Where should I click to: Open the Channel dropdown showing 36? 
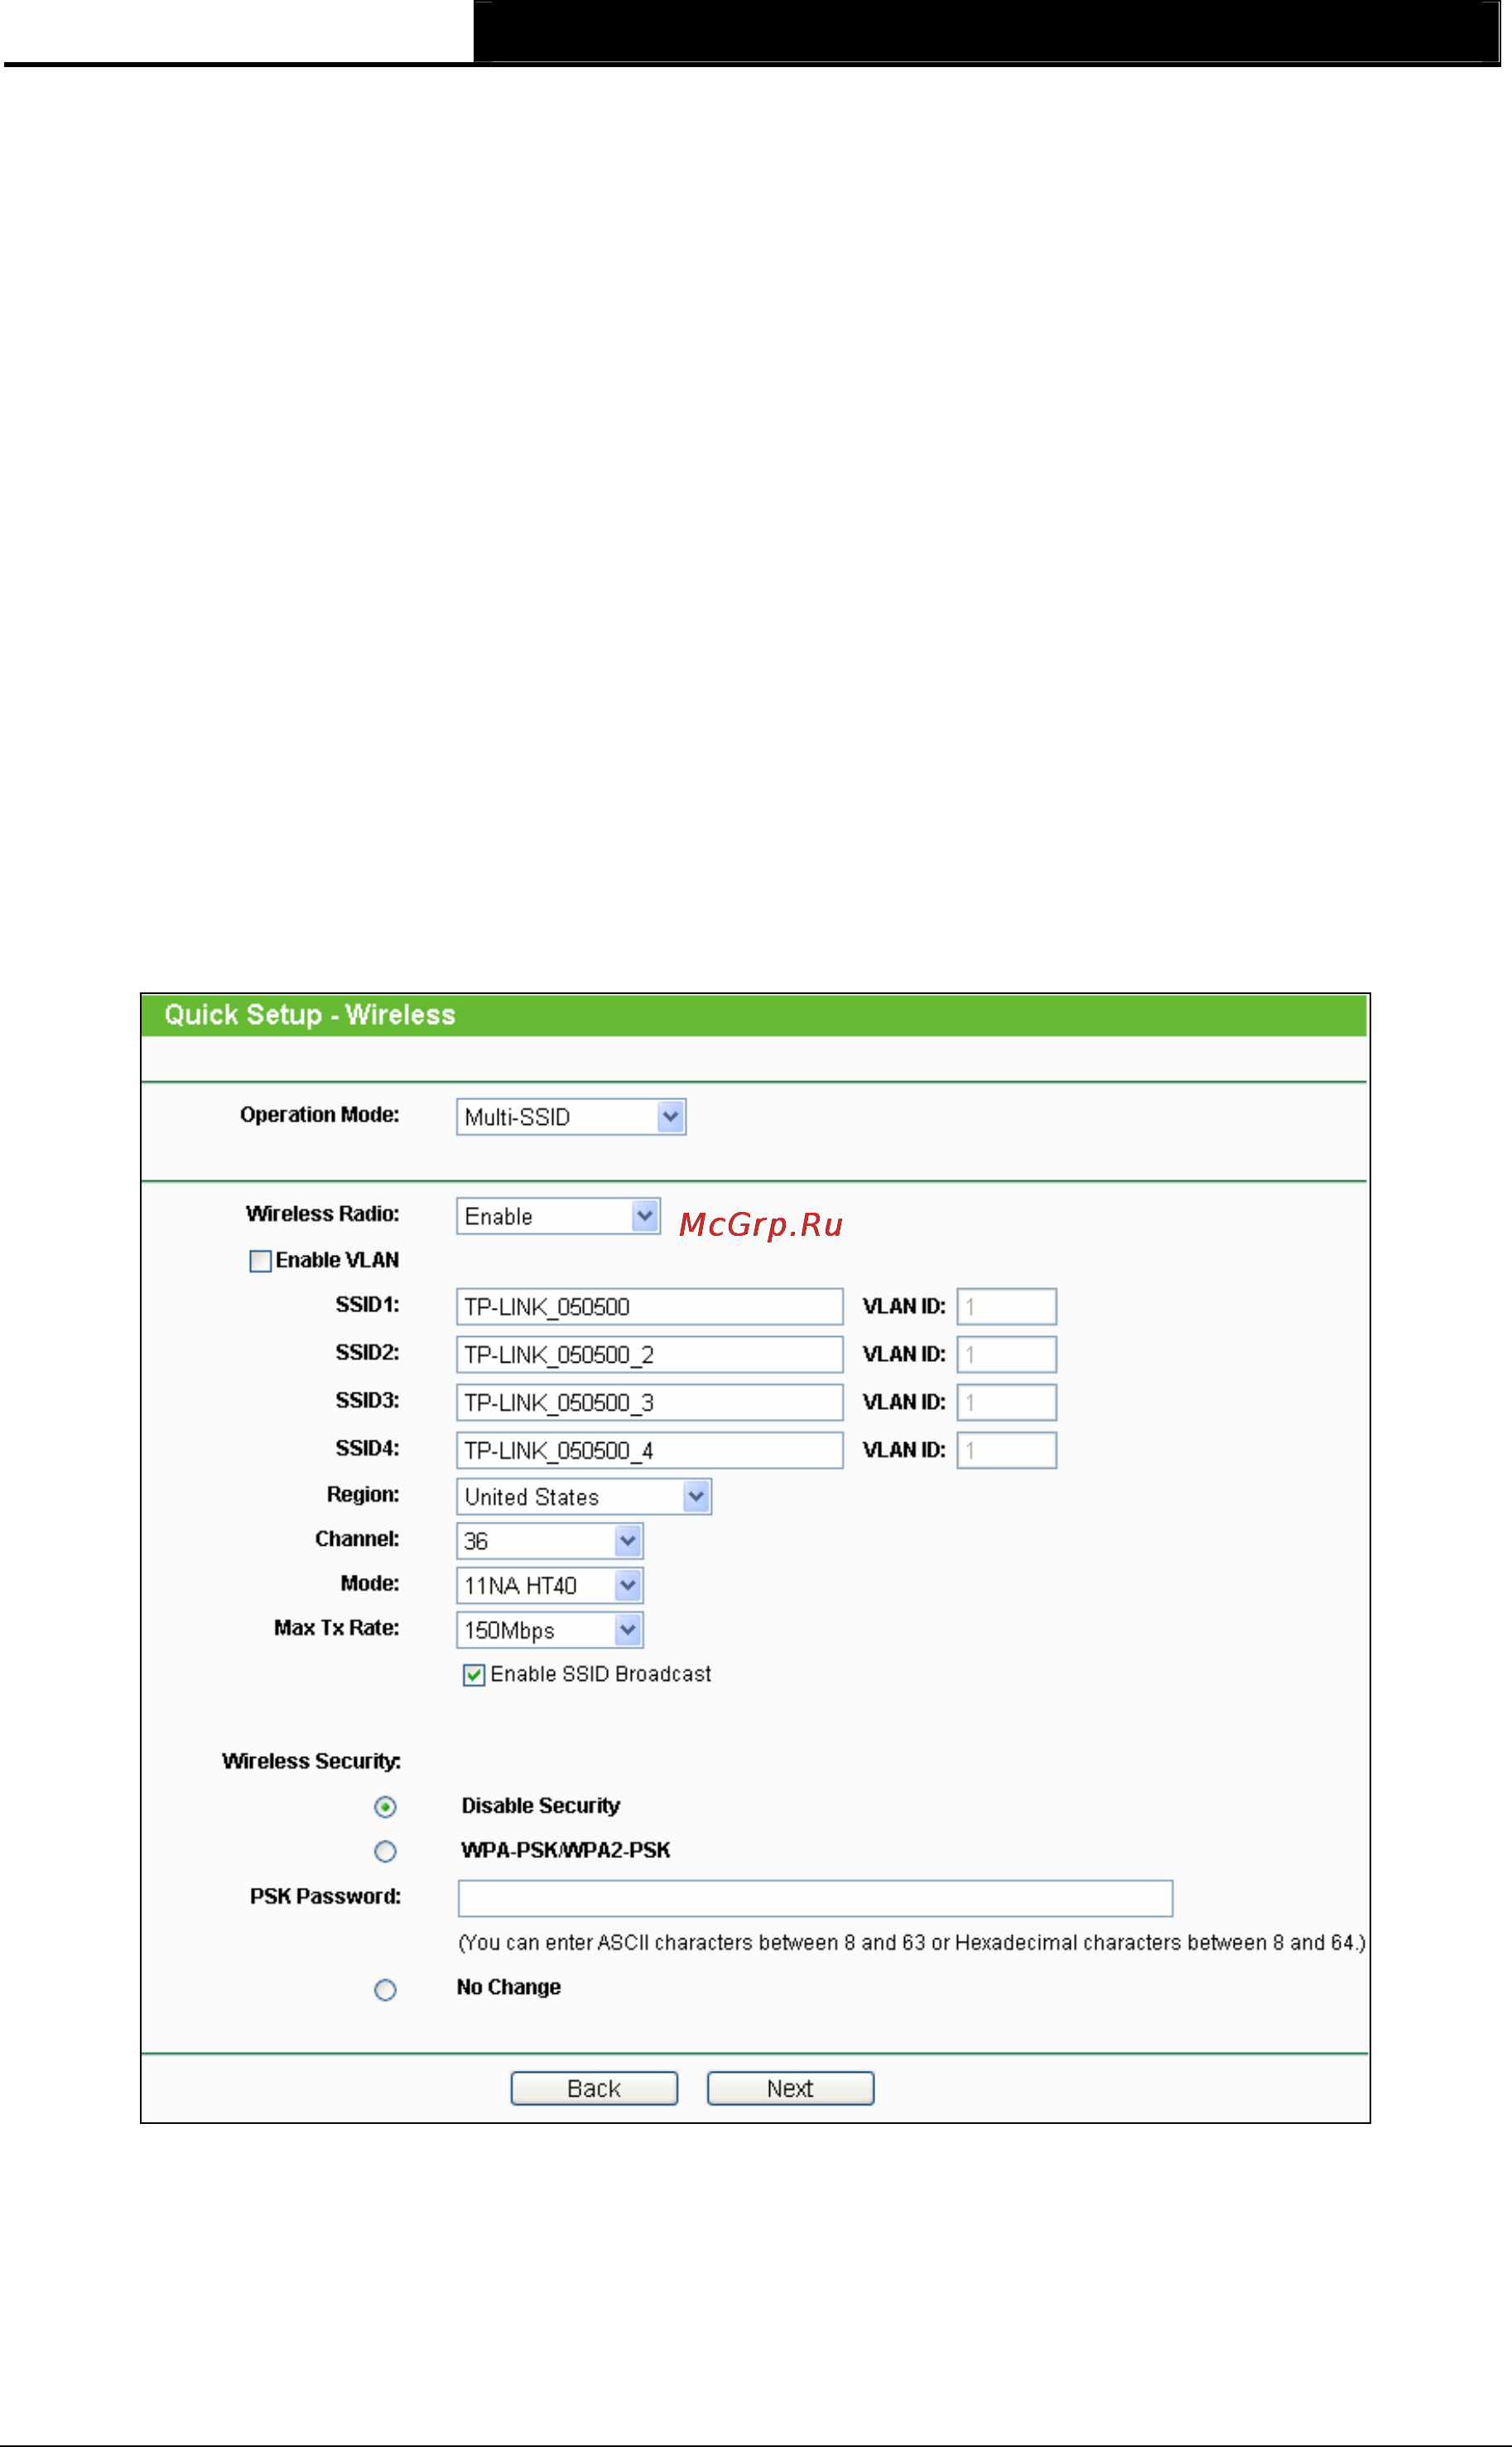(550, 1541)
